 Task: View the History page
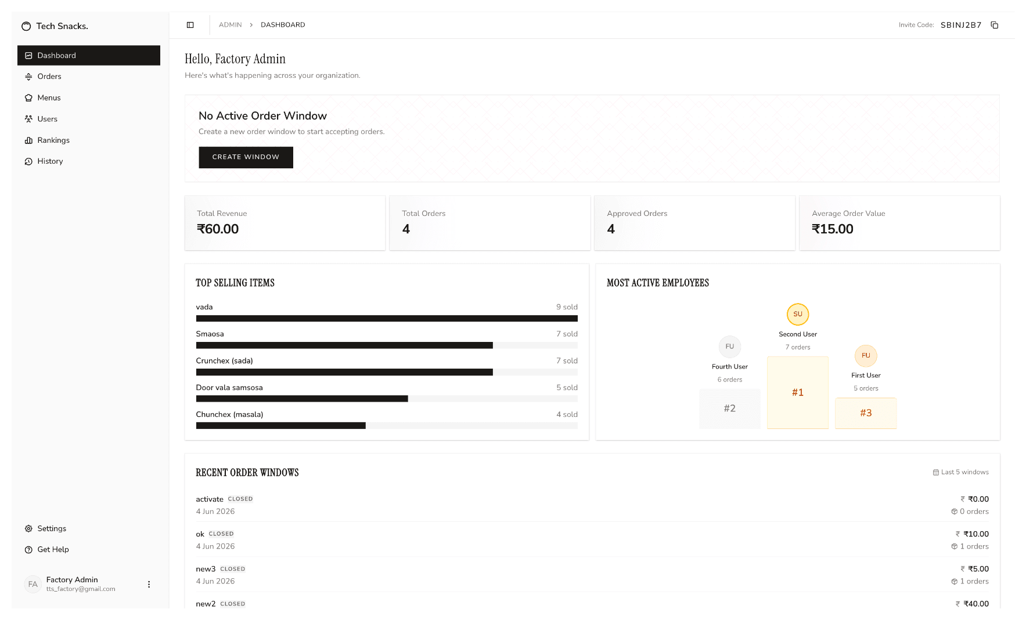coord(89,161)
